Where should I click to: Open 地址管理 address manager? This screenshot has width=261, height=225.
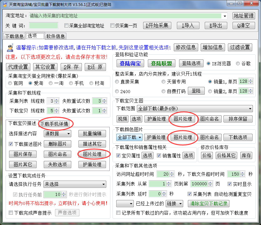tap(244, 16)
